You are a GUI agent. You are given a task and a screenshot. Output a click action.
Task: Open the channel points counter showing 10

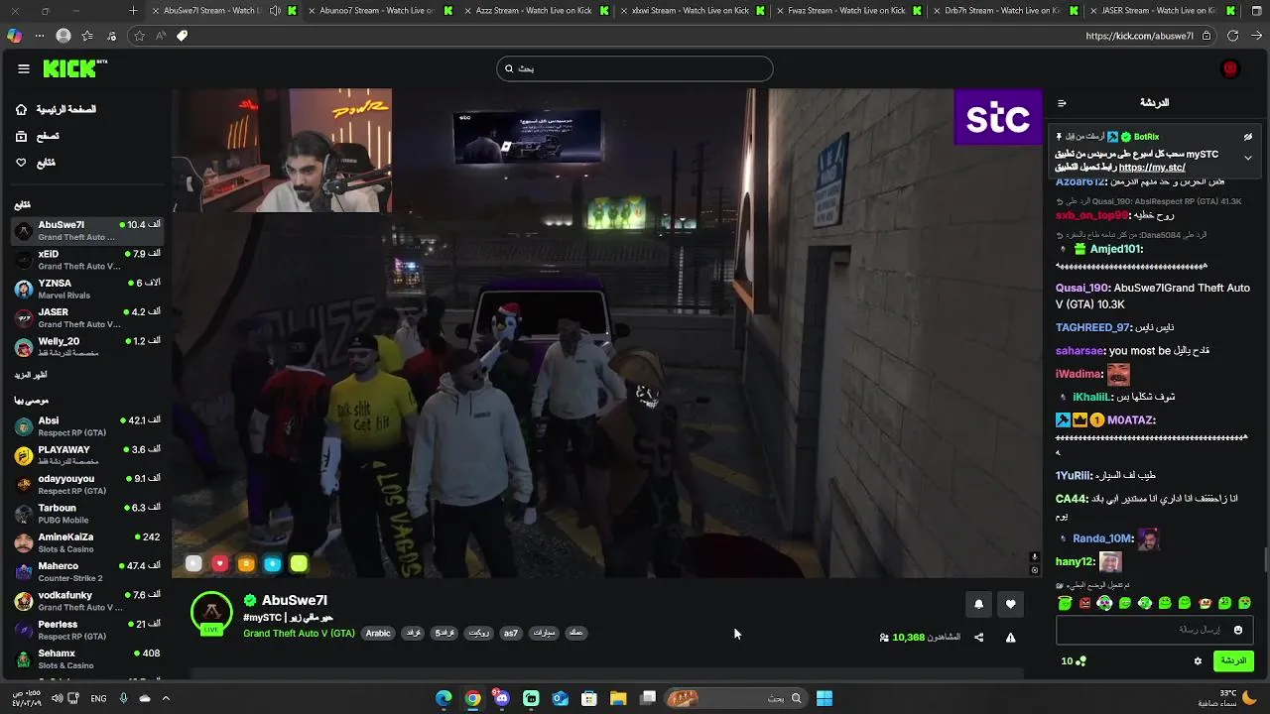coord(1074,660)
